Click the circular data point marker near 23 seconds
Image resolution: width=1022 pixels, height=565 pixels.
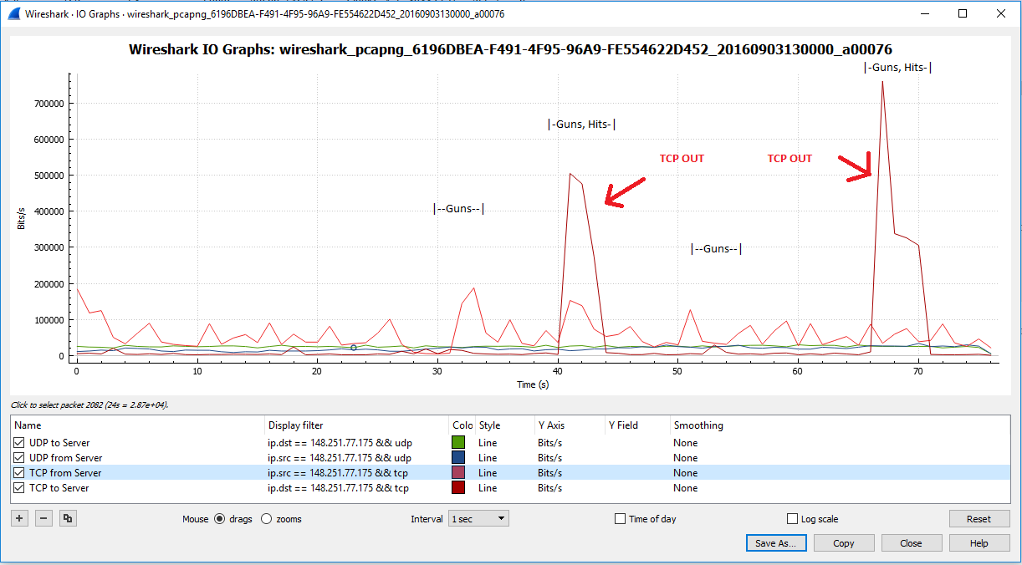tap(354, 348)
